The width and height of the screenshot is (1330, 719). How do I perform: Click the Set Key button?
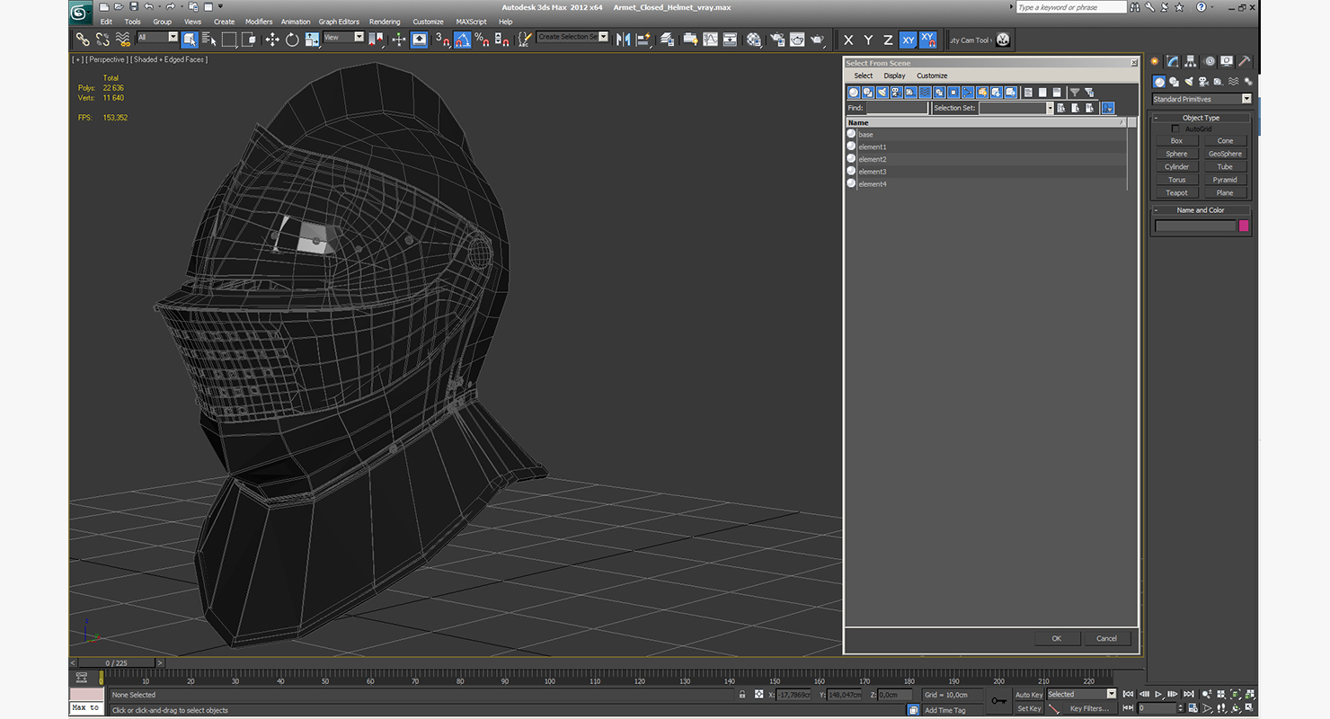coord(1029,708)
